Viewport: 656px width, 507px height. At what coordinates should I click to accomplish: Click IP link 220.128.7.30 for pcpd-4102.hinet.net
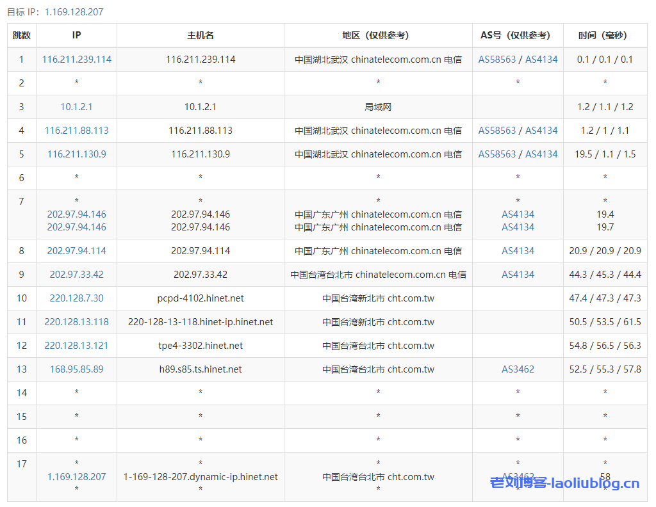pos(76,298)
